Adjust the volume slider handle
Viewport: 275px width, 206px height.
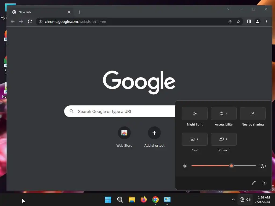231,166
